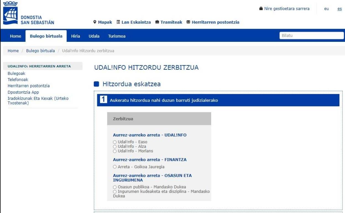Click the lock icon beside Nire gestioetara sarrera
Screen dimensions: 345x213
click(x=261, y=9)
